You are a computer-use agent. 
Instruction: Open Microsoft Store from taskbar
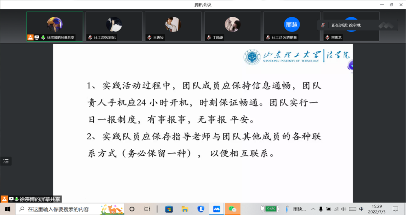click(169, 209)
